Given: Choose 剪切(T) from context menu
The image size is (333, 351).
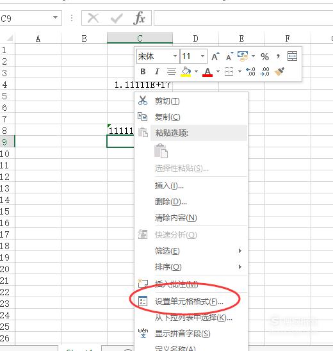Looking at the screenshot, I should [x=191, y=101].
